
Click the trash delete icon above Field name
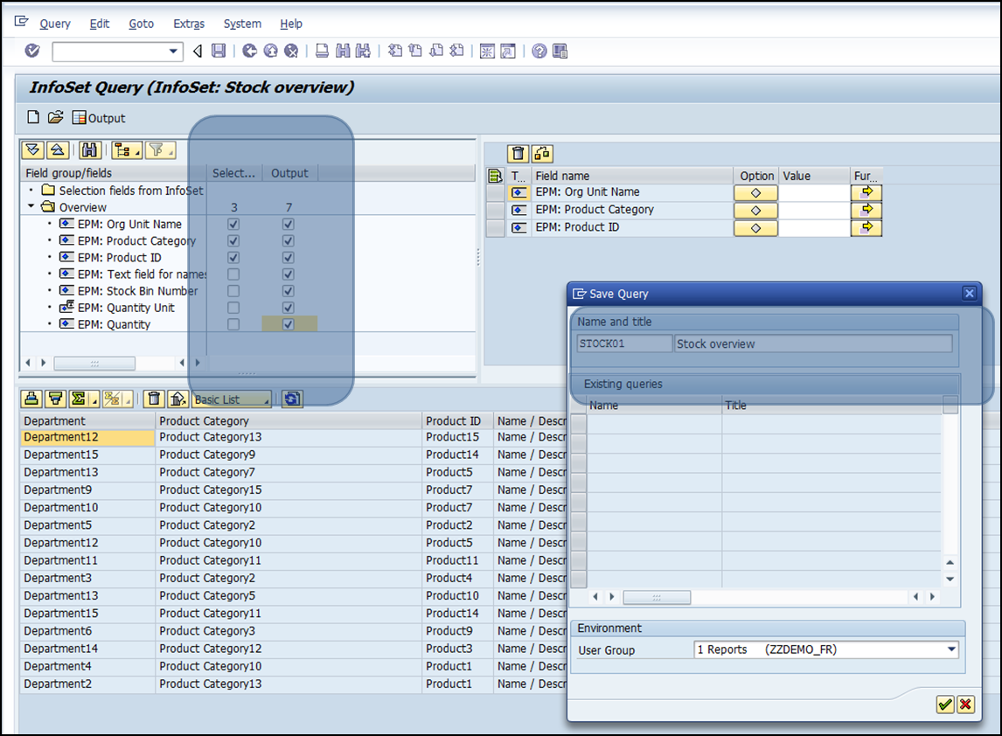click(x=518, y=154)
